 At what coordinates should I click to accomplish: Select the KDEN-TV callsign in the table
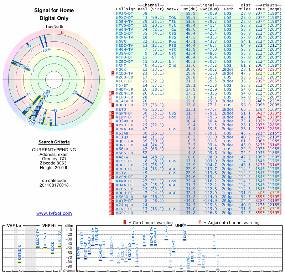coord(125,22)
